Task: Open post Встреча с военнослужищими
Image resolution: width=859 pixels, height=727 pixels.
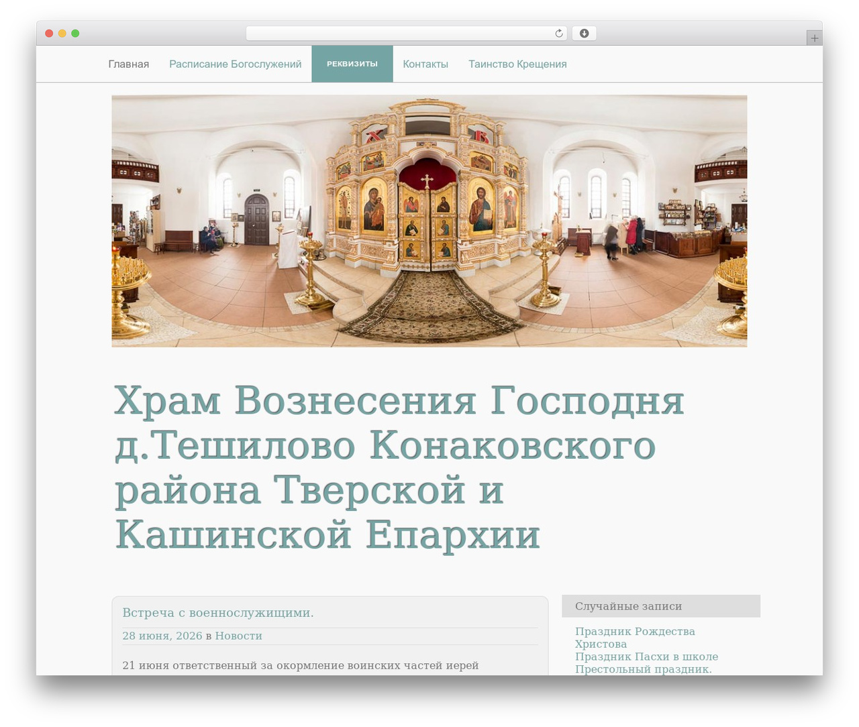Action: tap(218, 612)
